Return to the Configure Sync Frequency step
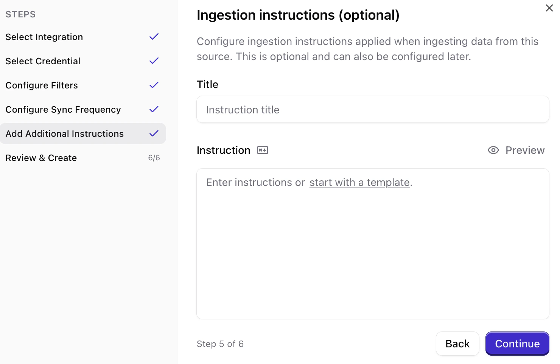This screenshot has width=560, height=364. 63,109
